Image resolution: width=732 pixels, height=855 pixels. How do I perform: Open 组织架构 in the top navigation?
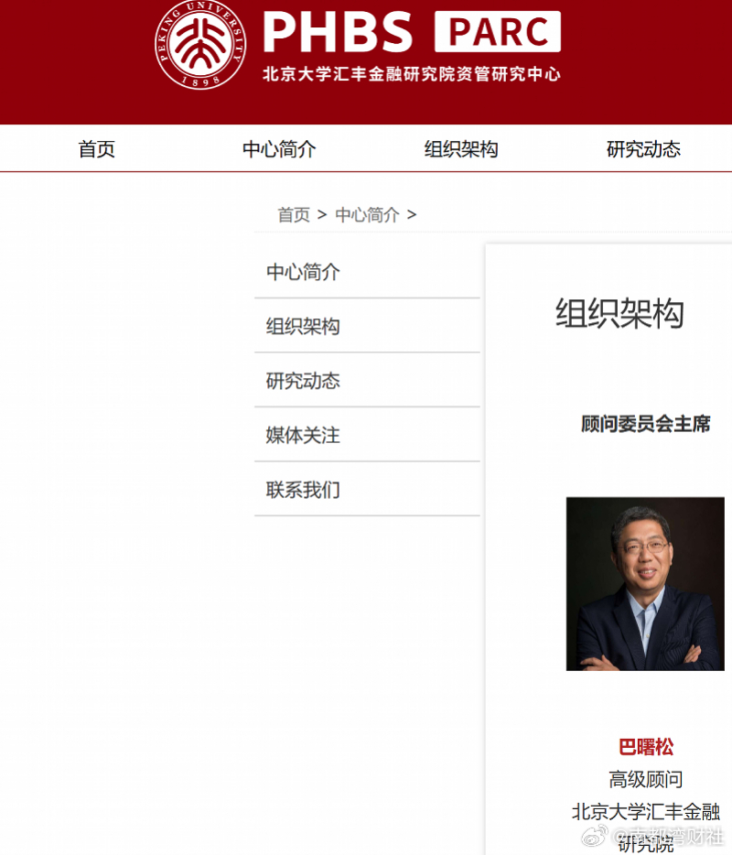click(461, 149)
